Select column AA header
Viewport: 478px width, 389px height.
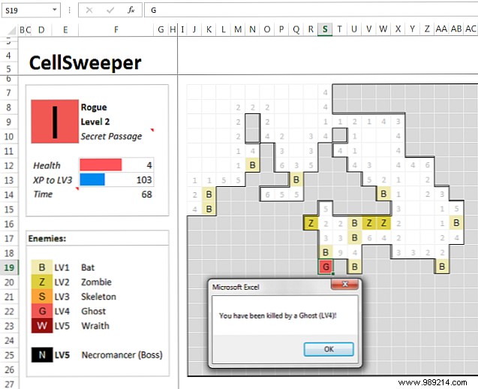[x=441, y=29]
